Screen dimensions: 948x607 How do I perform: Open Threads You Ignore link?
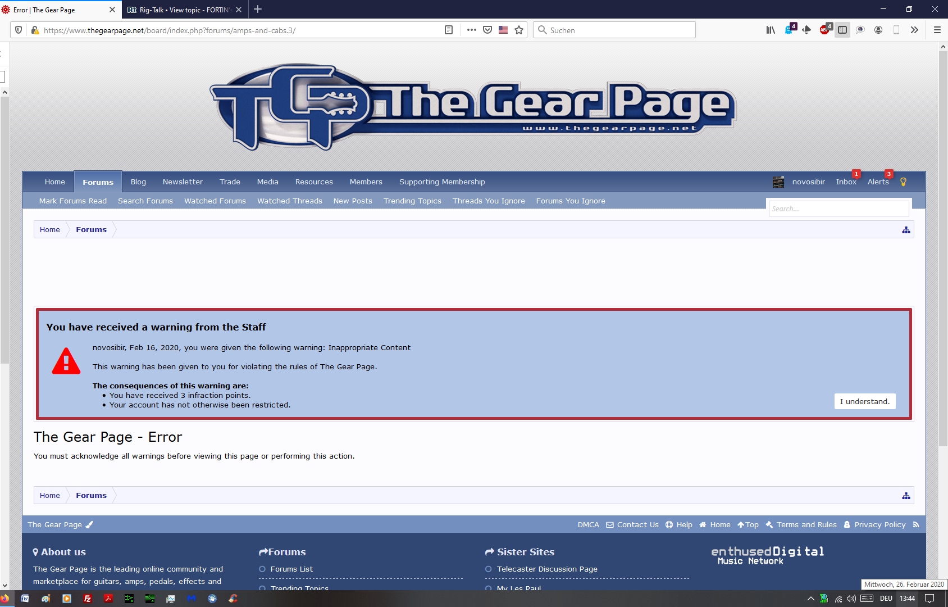coord(489,201)
